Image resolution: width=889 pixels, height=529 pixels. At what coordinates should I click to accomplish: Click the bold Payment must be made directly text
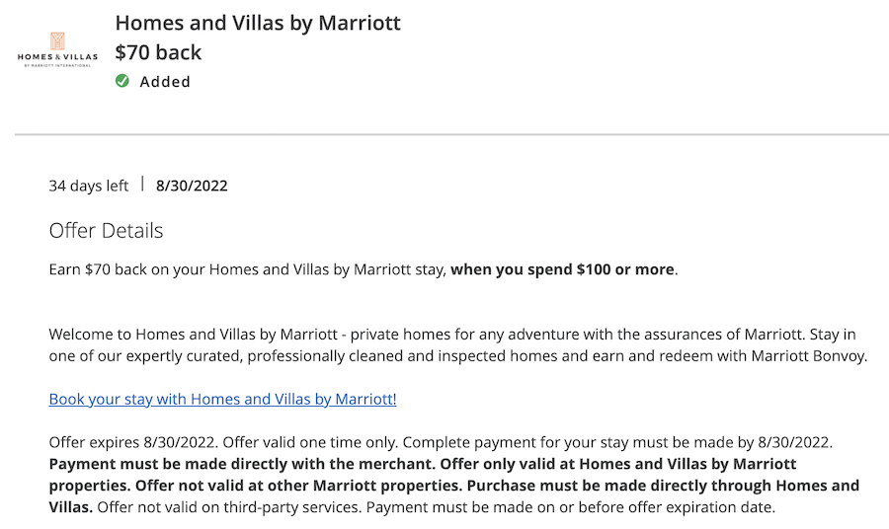click(241, 464)
